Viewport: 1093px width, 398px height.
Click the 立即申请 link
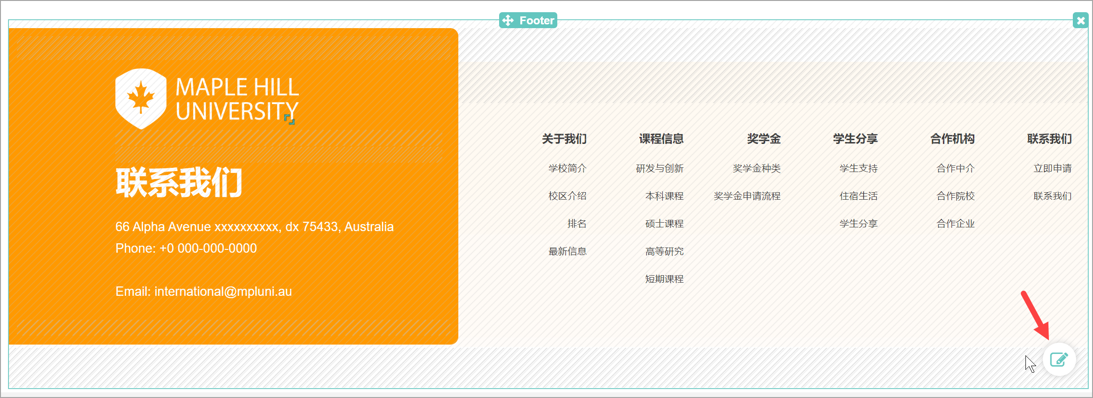(1052, 168)
